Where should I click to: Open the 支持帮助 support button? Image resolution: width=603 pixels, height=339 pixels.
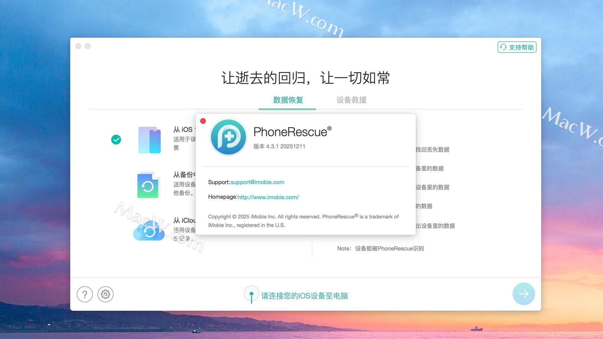tap(517, 47)
